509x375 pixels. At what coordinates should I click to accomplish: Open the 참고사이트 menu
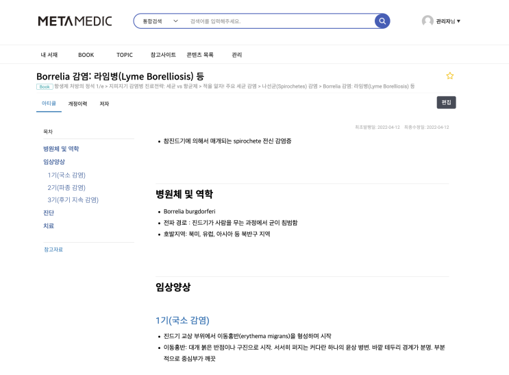[x=163, y=55]
